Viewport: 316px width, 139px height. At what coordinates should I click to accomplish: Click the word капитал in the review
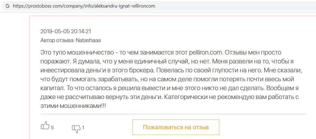51,88
